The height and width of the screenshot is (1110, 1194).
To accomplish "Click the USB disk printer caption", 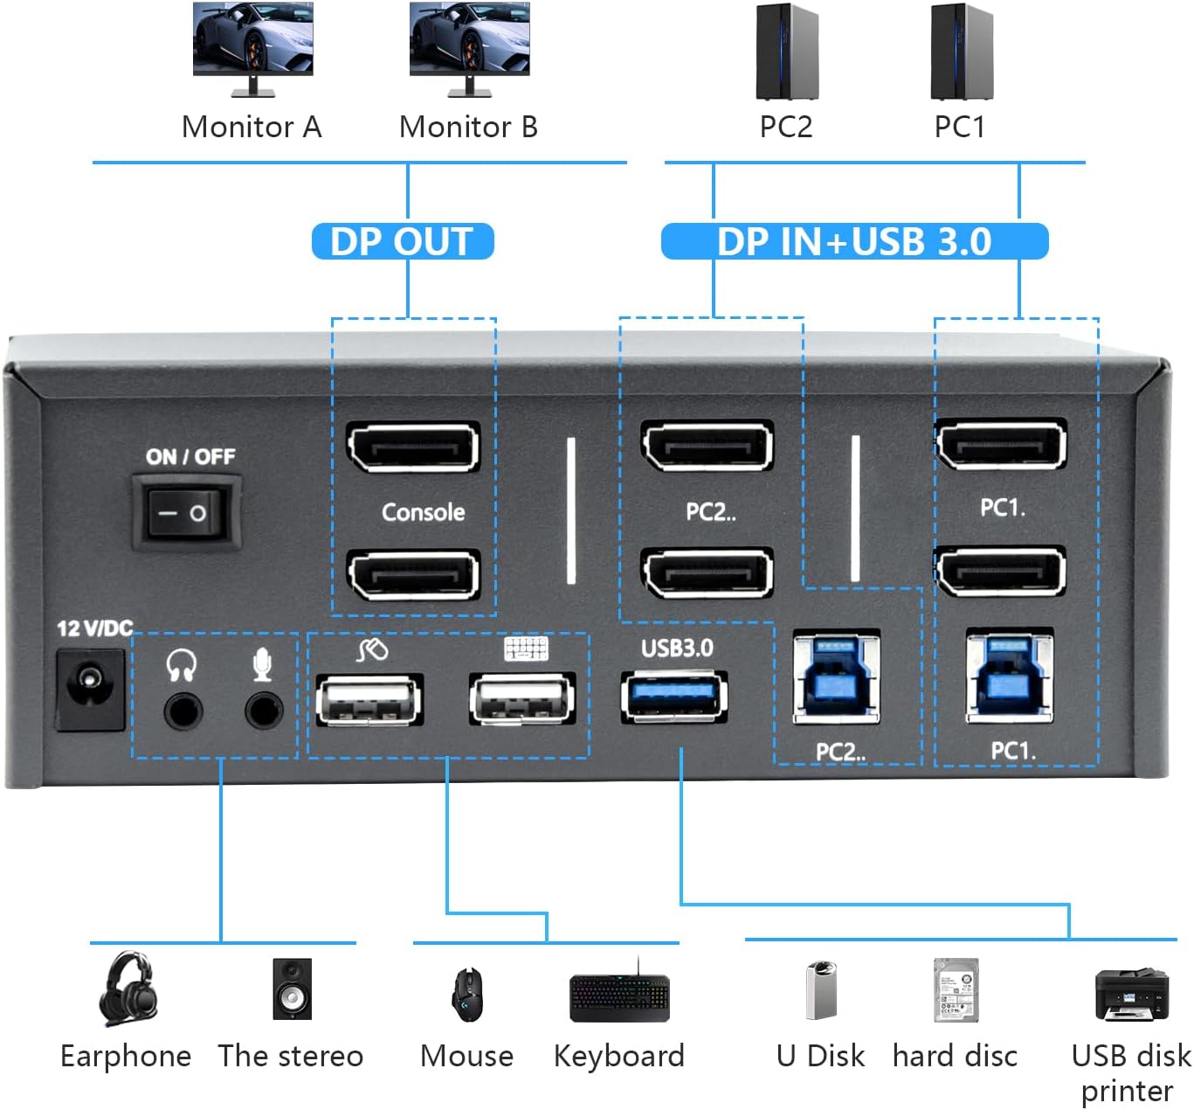I will coord(1131,1073).
